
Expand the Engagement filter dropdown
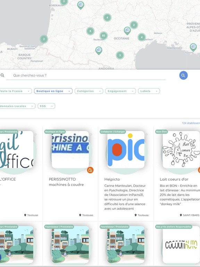point(120,91)
